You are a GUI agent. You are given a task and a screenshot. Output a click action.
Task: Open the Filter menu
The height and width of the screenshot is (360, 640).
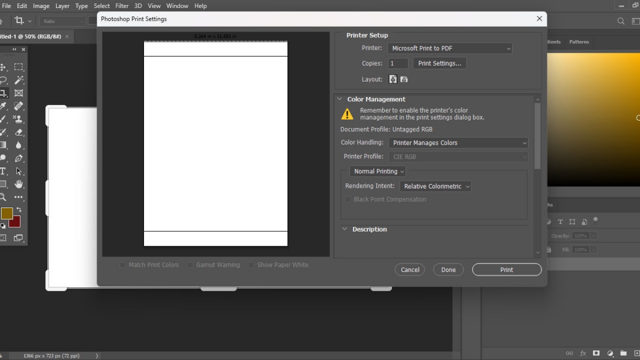(122, 6)
